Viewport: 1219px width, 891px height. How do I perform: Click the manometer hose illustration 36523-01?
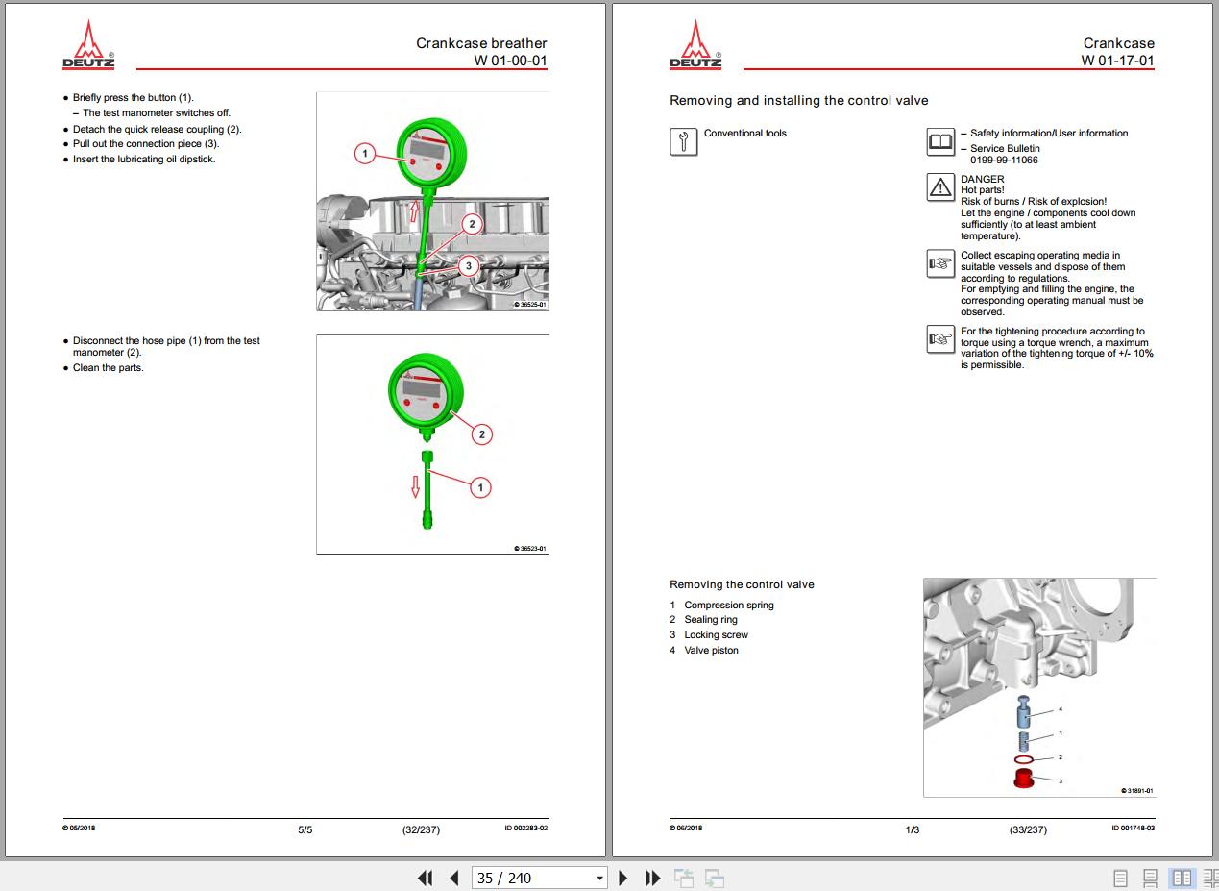pyautogui.click(x=432, y=444)
